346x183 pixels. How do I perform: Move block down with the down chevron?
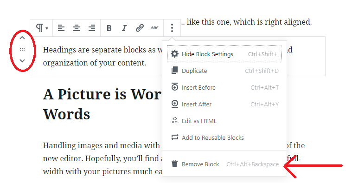[22, 60]
